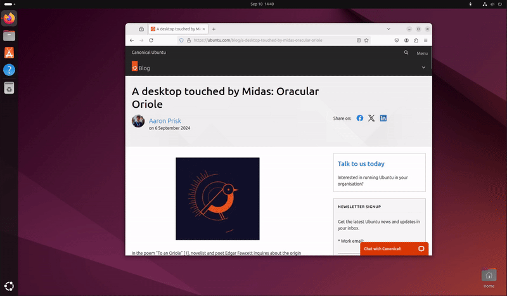Go forward with browser forward arrow
Screen dimensions: 507x296
click(141, 40)
